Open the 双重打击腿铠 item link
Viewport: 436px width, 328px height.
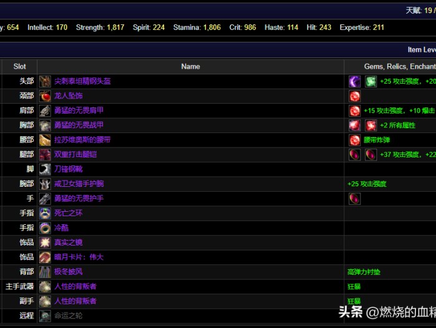pos(77,154)
